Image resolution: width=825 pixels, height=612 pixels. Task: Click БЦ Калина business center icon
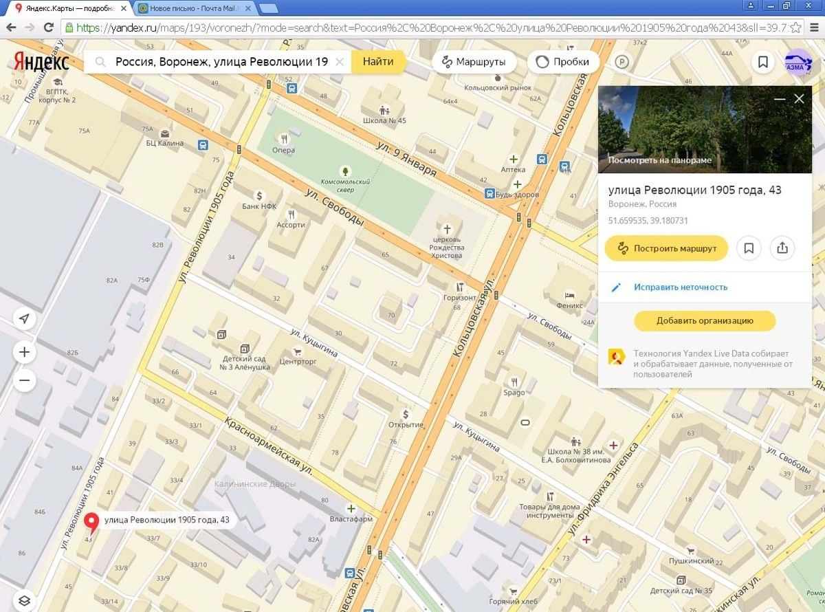point(164,133)
